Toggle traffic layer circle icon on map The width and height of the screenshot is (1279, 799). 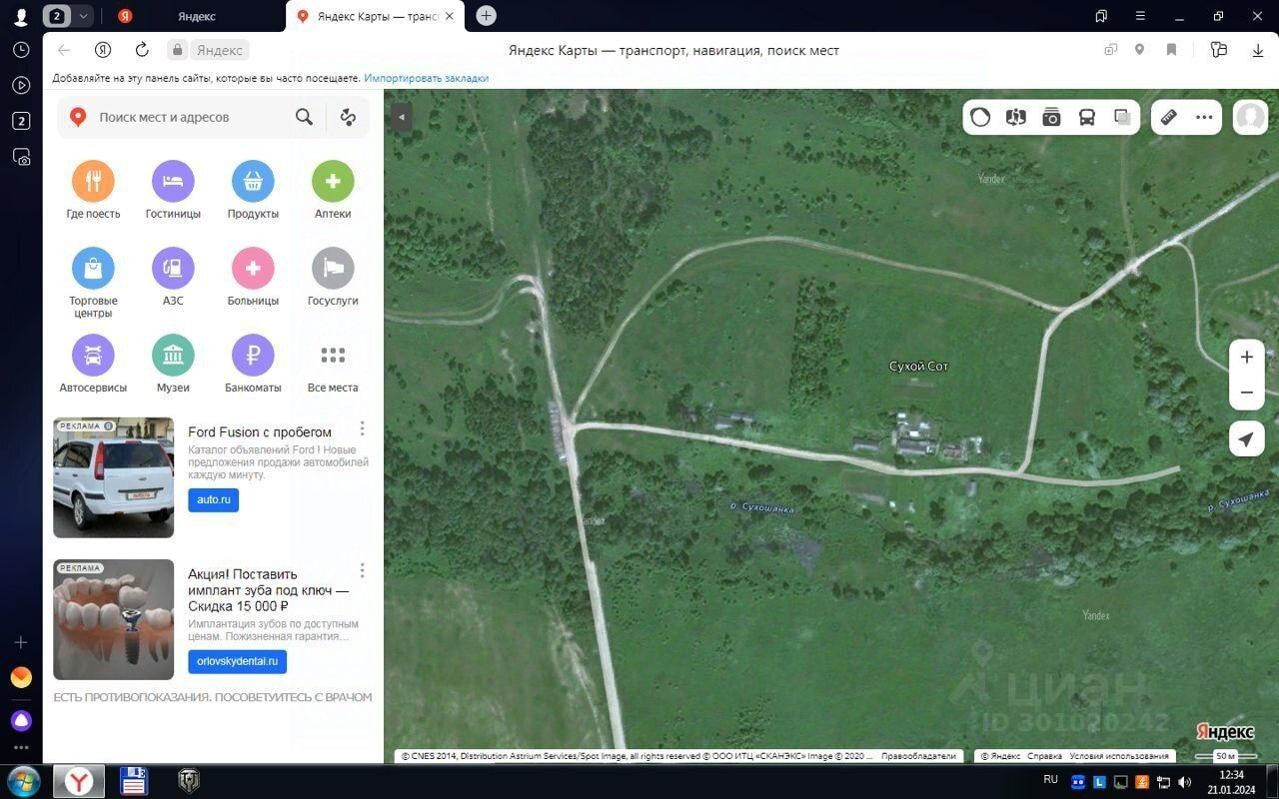tap(980, 117)
